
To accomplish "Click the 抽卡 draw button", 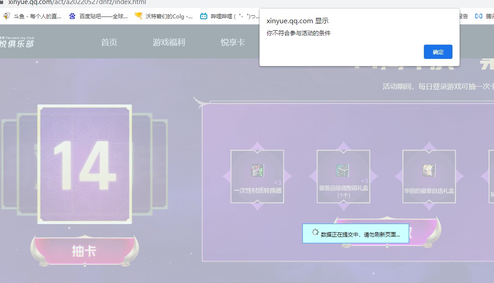I will click(84, 251).
